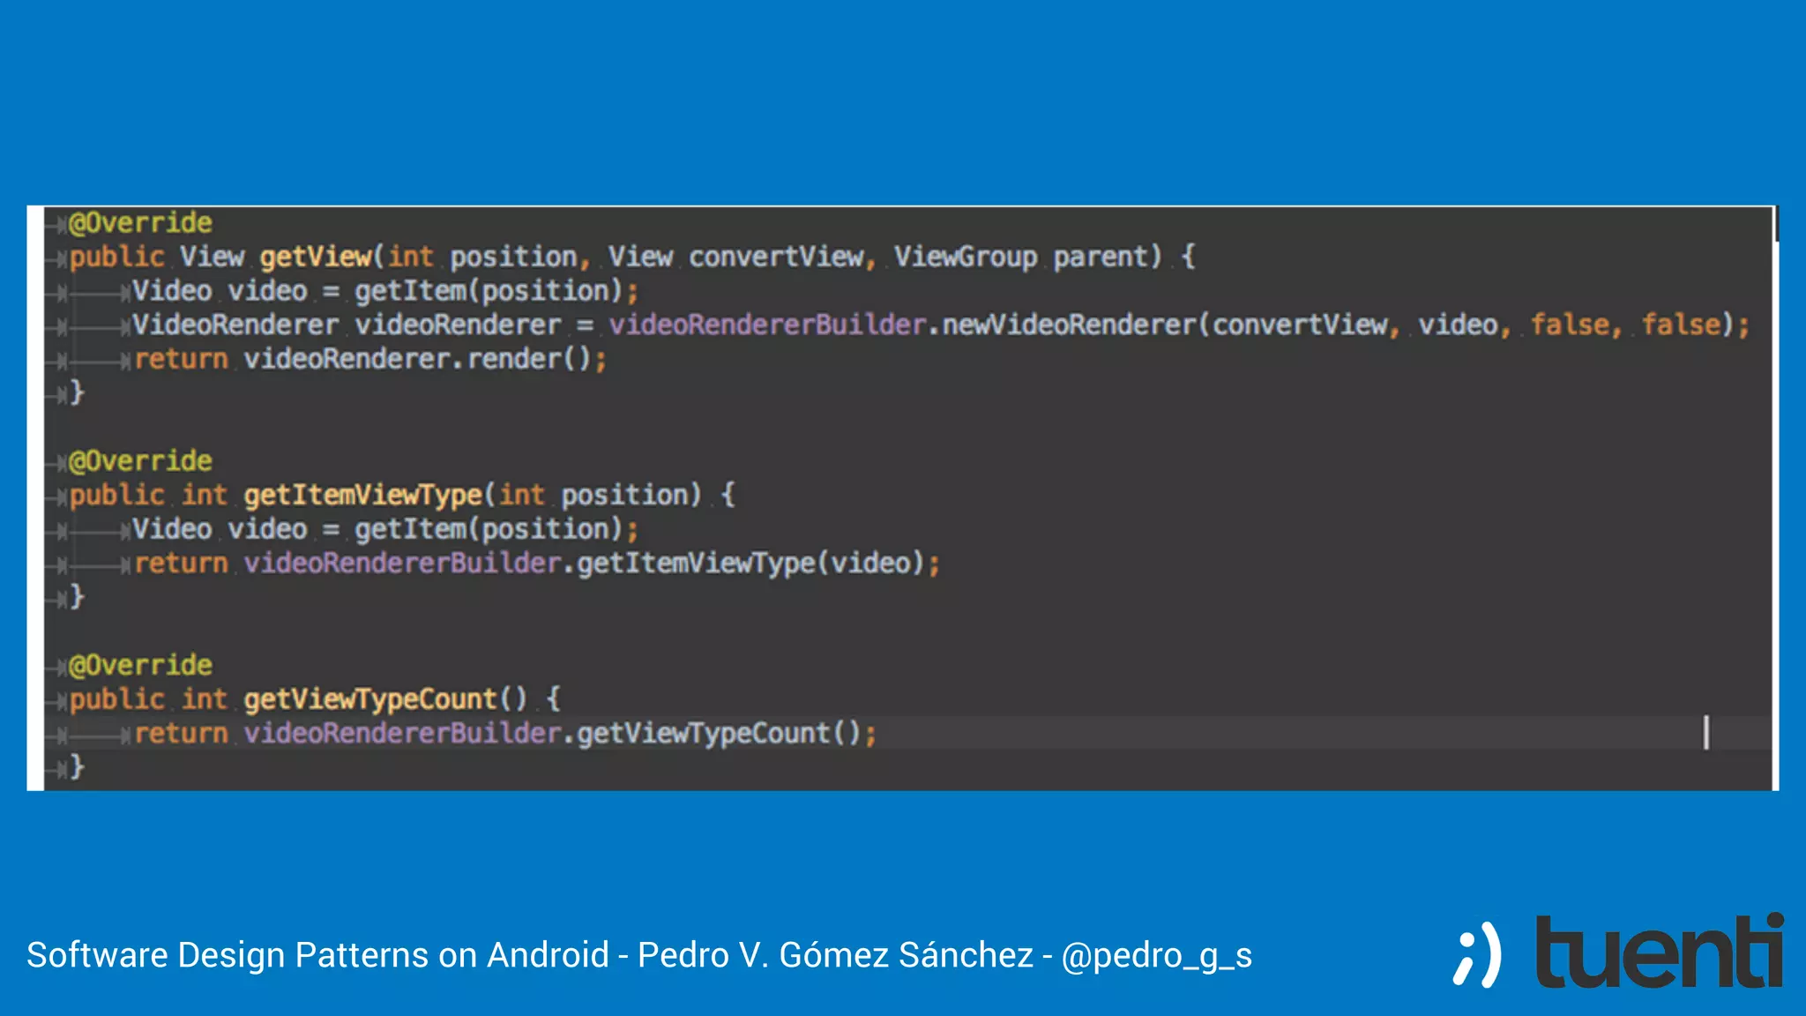Screen dimensions: 1806x1016
Task: Click the 'Video video = getItem(position);' line under getView
Action: click(385, 291)
